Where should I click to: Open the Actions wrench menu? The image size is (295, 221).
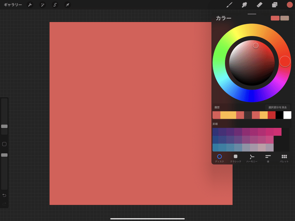point(30,5)
